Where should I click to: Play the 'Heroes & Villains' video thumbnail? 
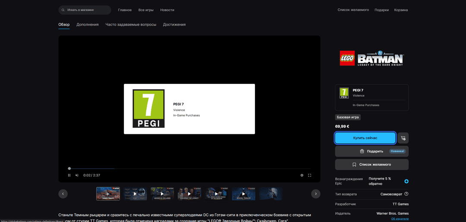[x=162, y=194]
